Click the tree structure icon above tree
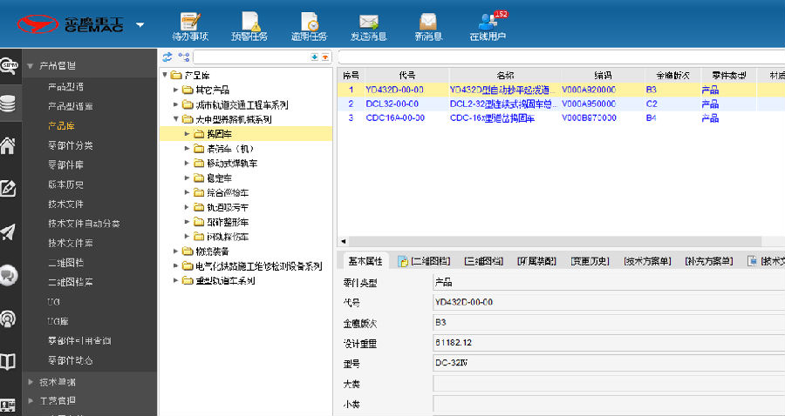This screenshot has height=416, width=785. pos(184,57)
